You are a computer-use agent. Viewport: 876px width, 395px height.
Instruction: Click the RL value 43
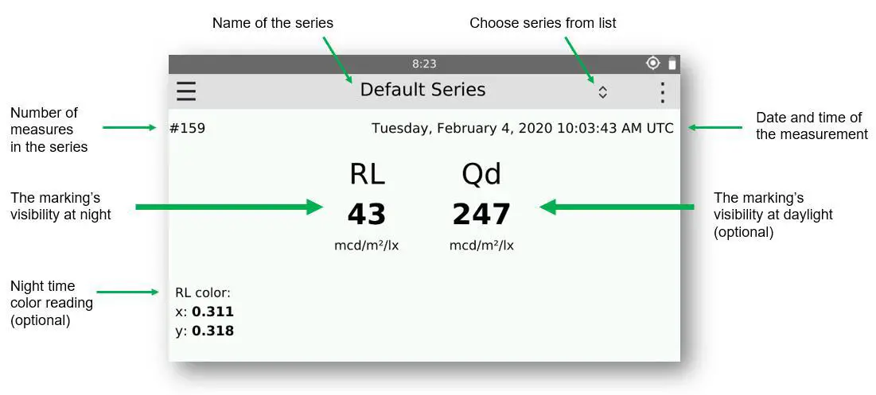[x=367, y=215]
